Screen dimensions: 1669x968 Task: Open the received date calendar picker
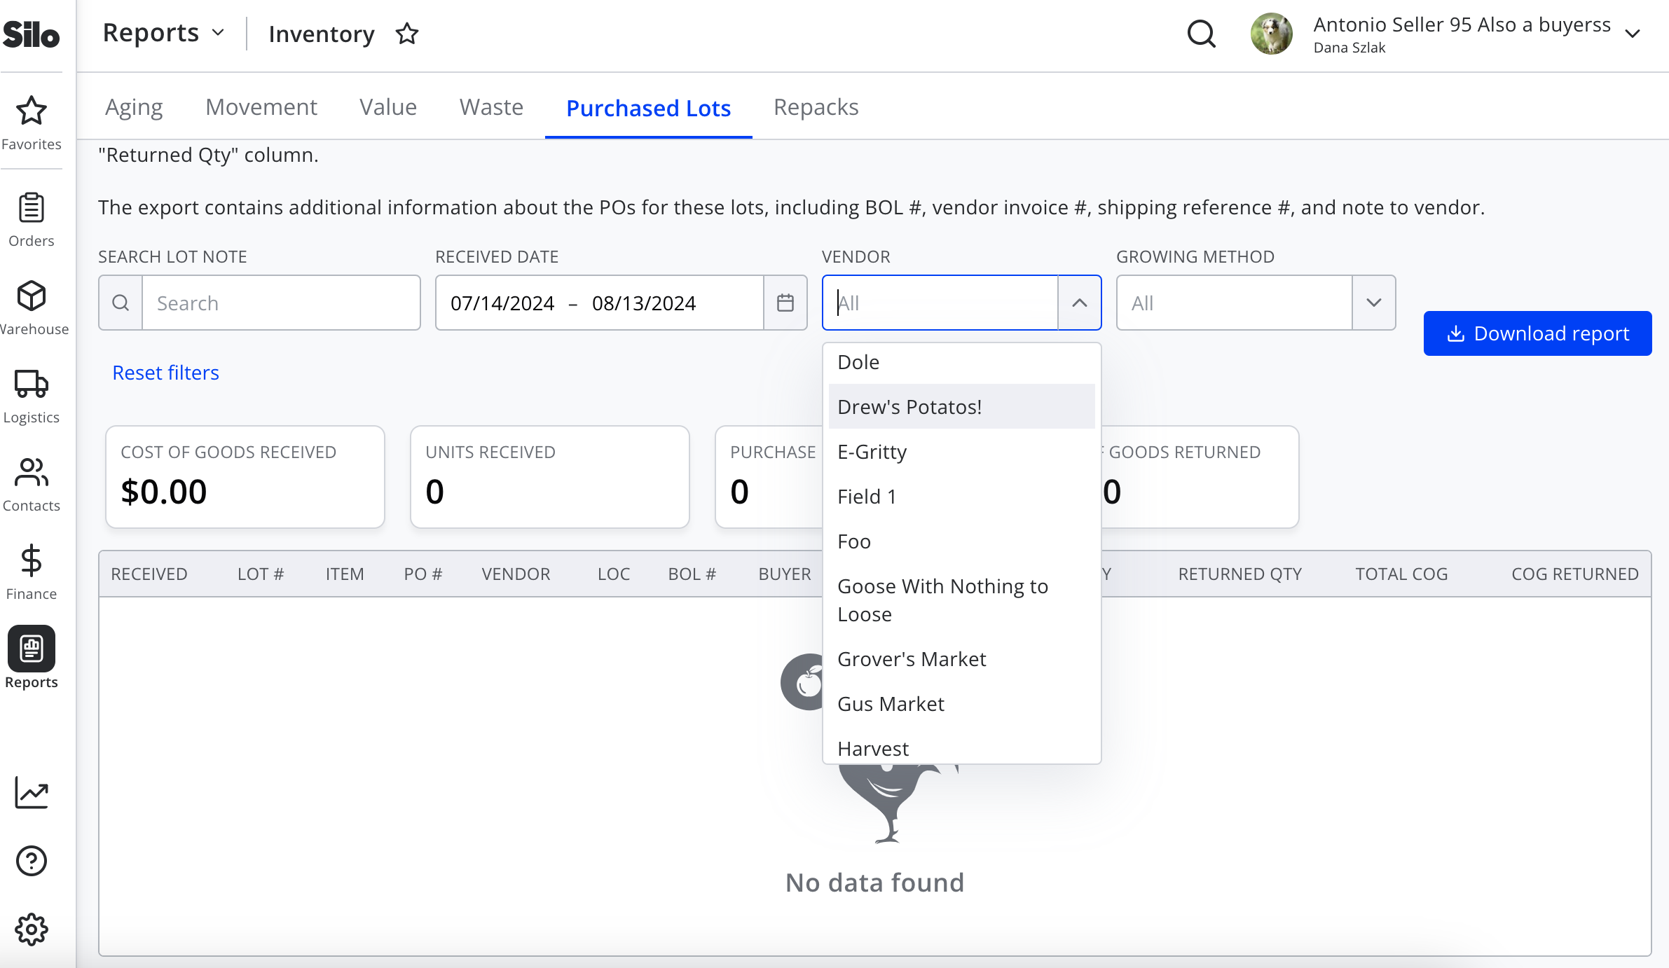[x=785, y=303]
